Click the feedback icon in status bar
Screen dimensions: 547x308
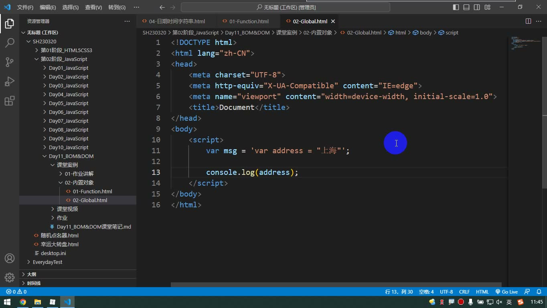point(527,292)
